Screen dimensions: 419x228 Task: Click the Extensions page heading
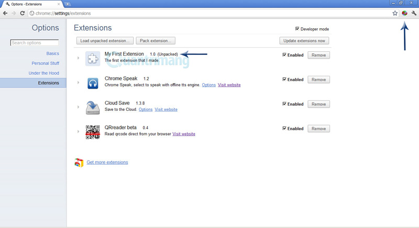[93, 28]
